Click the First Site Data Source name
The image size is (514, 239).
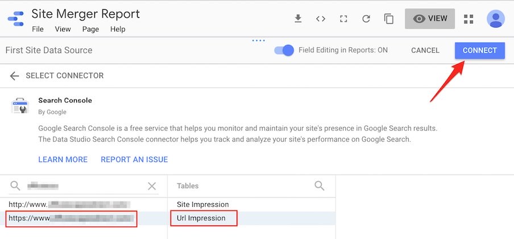[49, 50]
